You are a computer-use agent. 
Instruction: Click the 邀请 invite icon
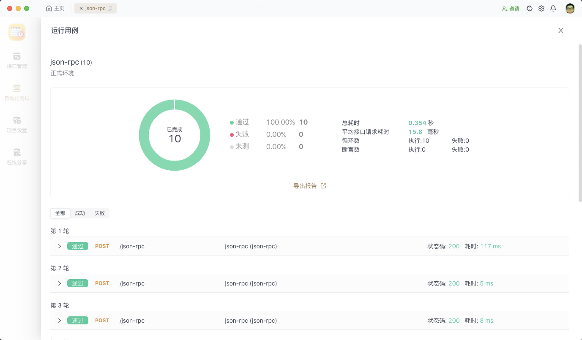point(510,8)
